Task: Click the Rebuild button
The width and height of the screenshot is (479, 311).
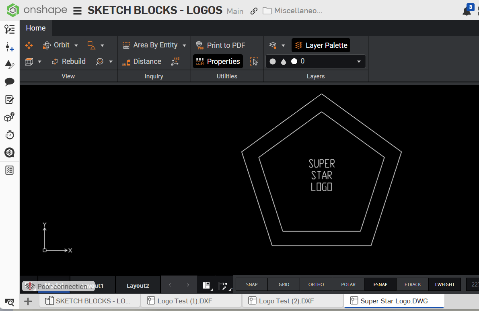Action: [69, 61]
